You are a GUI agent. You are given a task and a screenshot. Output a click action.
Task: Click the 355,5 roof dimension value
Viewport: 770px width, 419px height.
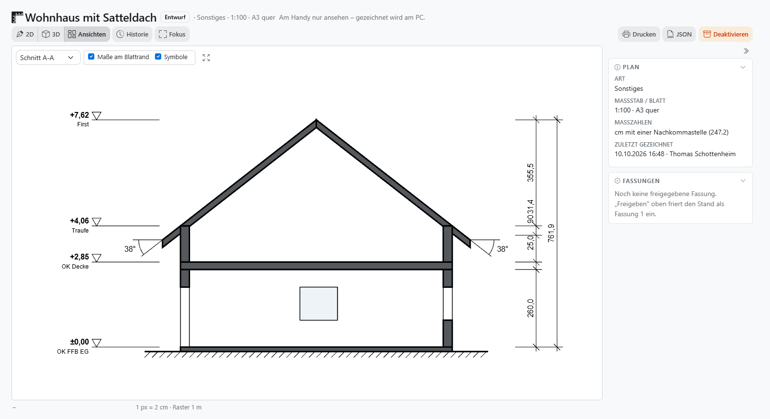click(x=530, y=173)
